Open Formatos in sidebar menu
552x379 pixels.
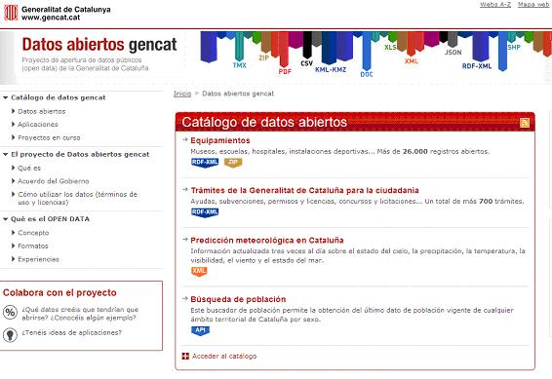(x=33, y=246)
